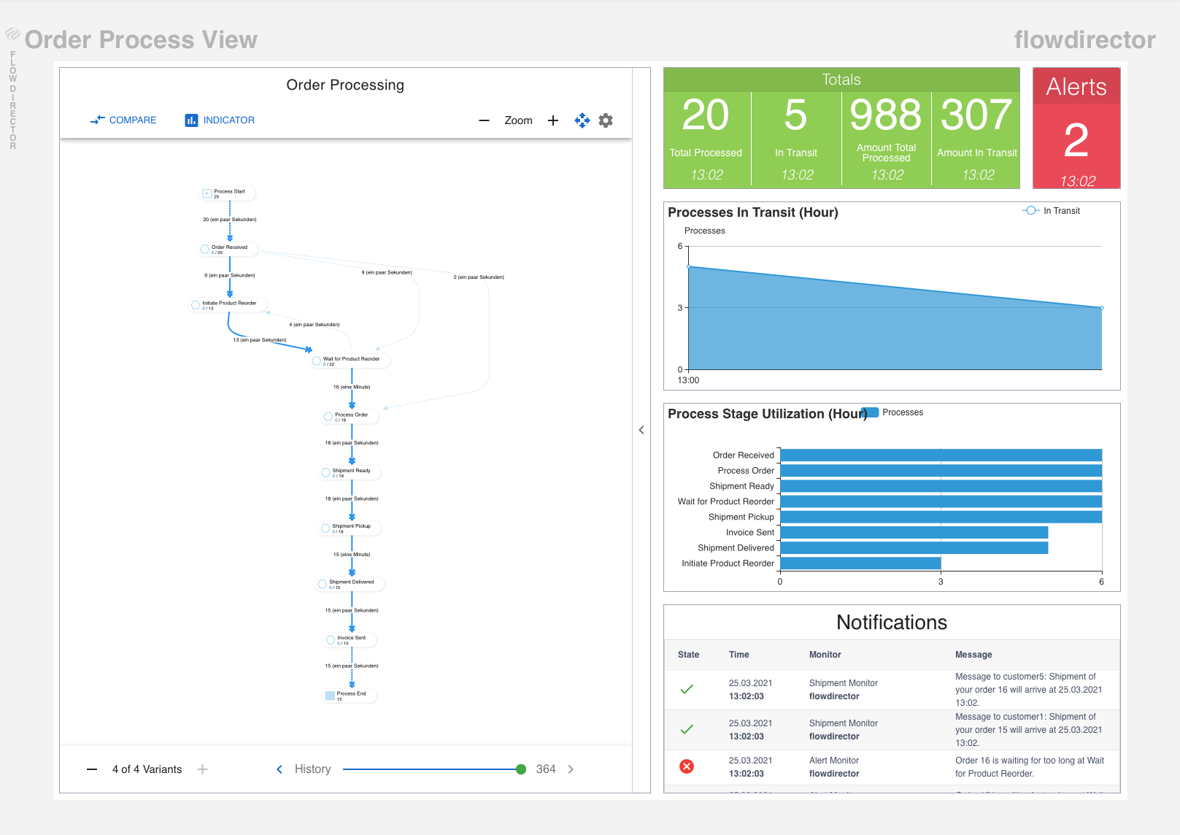Step back in History with left chevron

tap(279, 769)
